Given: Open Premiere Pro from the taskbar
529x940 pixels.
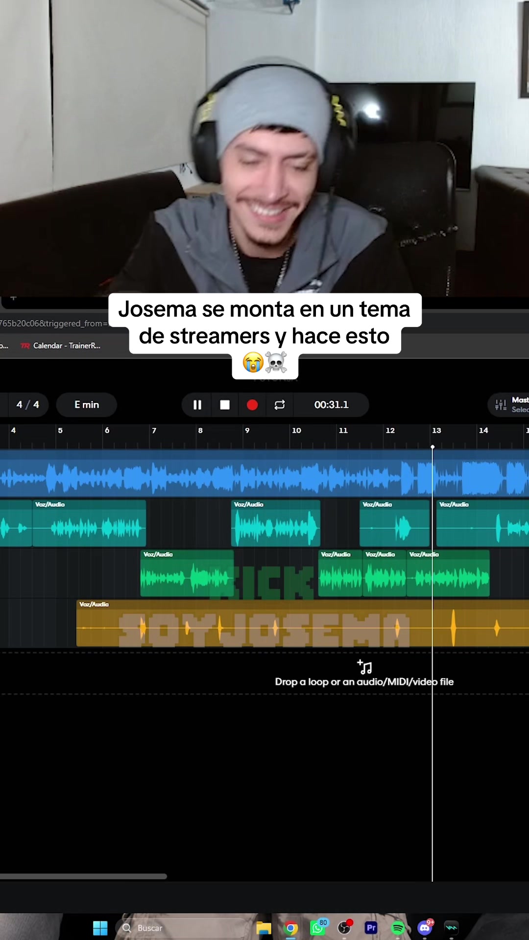Looking at the screenshot, I should point(371,928).
